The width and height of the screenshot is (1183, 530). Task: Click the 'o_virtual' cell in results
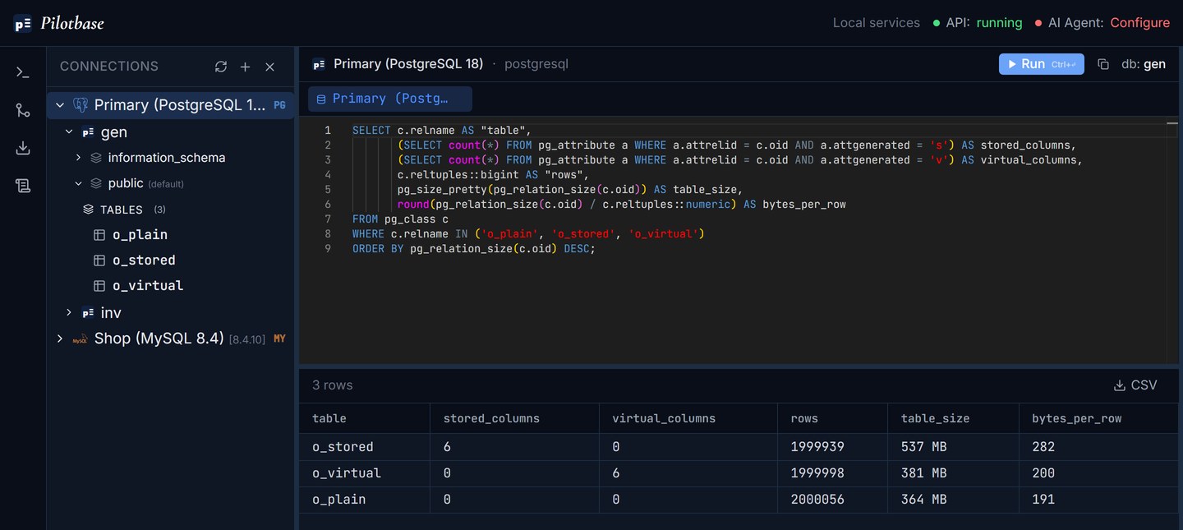point(365,473)
